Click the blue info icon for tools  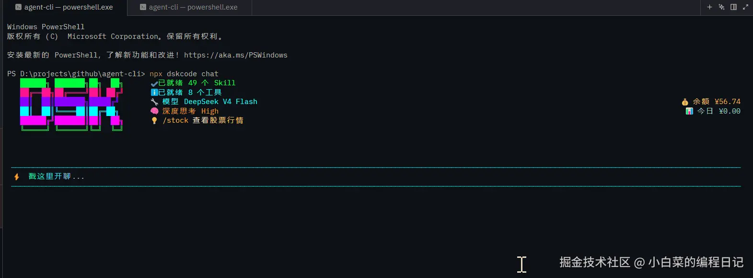click(x=154, y=93)
